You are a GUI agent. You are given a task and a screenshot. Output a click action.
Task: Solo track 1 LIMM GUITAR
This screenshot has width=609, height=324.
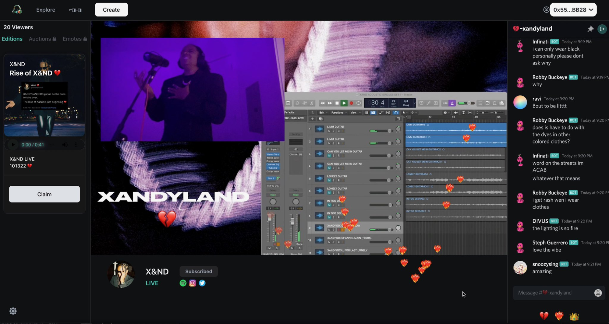(334, 131)
